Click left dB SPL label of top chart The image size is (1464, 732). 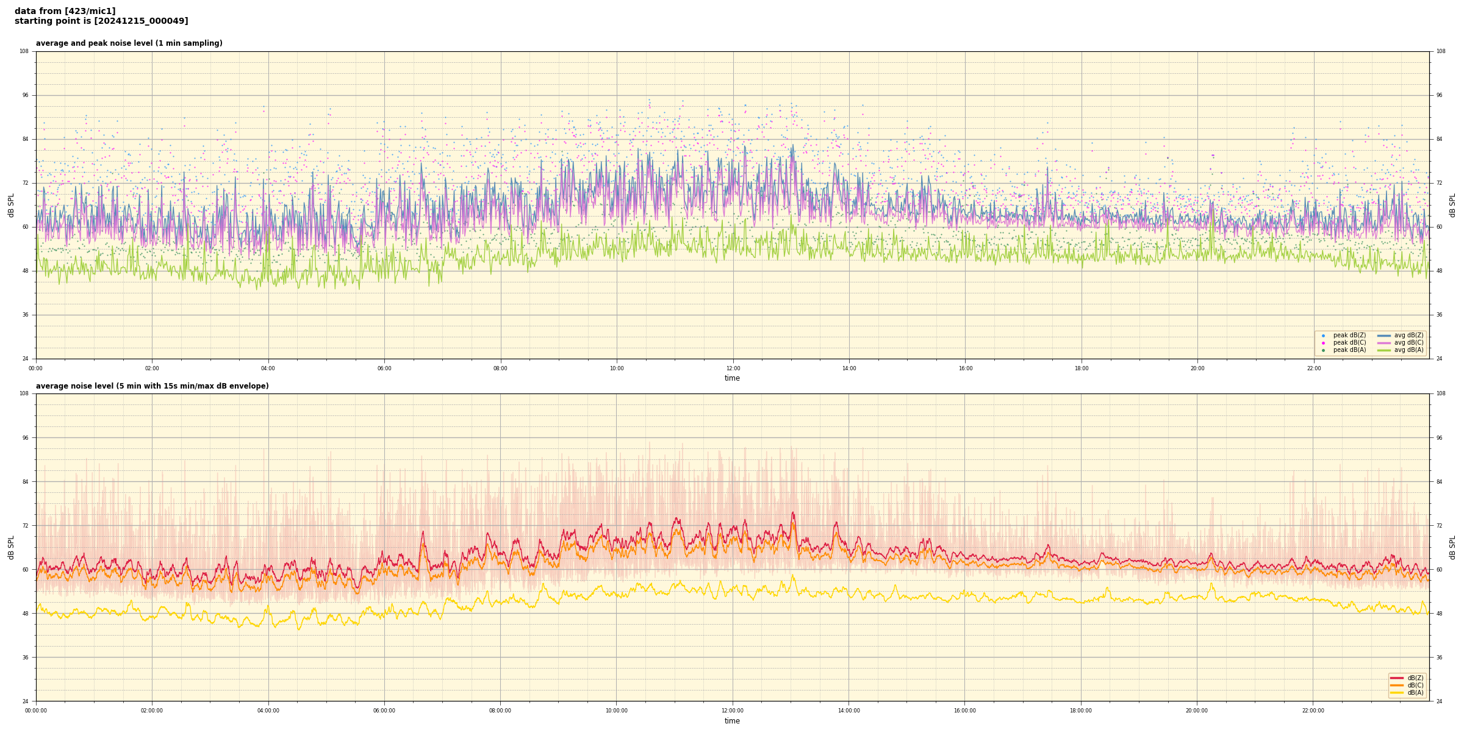tap(11, 205)
